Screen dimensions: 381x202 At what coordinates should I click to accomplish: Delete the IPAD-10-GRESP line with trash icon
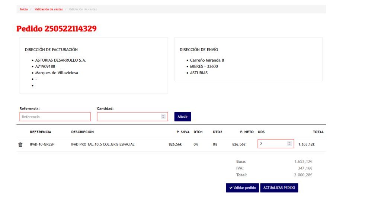click(x=20, y=144)
